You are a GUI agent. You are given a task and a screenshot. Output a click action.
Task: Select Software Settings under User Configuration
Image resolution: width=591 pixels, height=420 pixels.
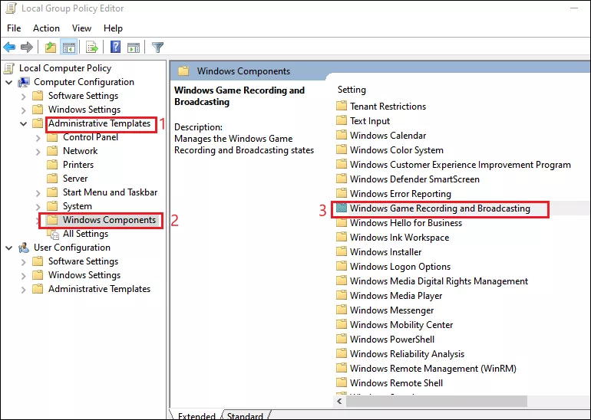coord(83,261)
